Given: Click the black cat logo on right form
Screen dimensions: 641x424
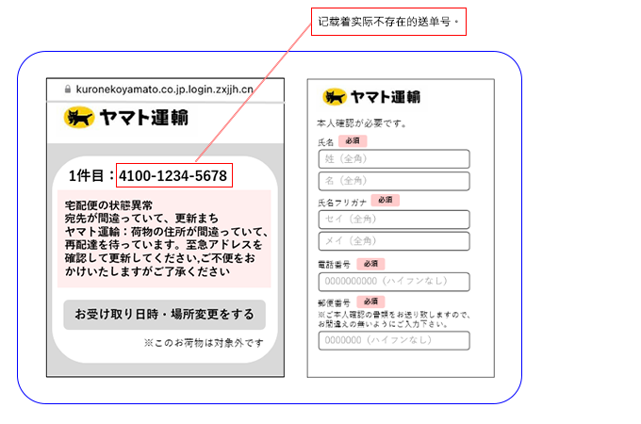Looking at the screenshot, I should point(335,97).
